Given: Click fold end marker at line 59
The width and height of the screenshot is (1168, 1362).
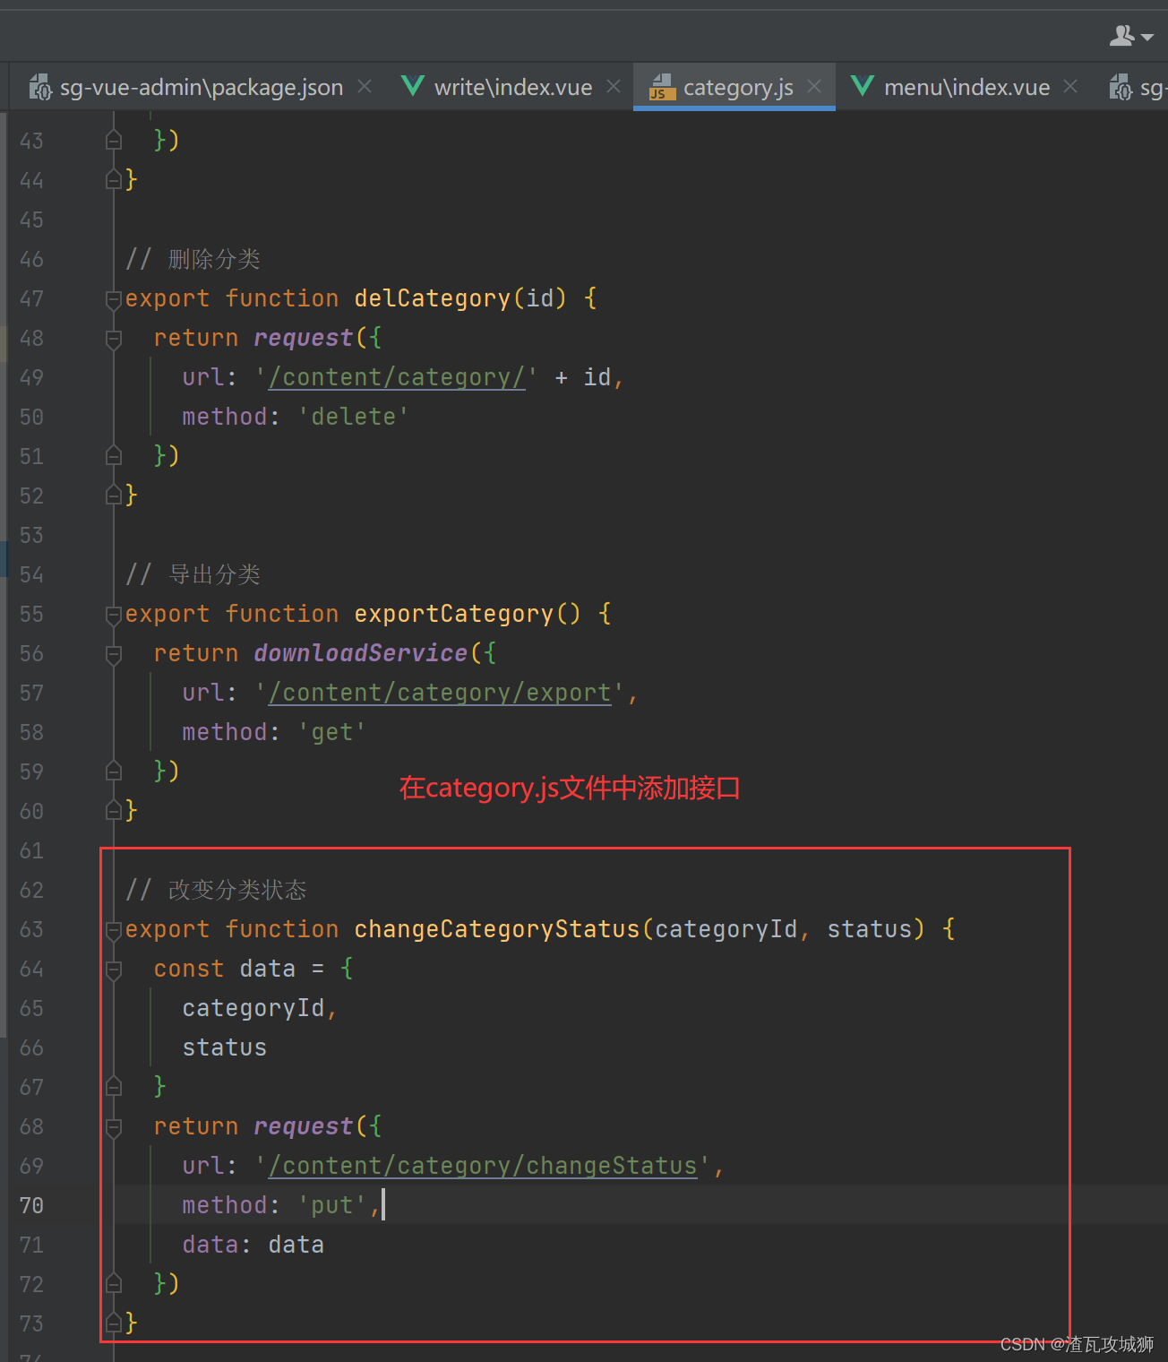Looking at the screenshot, I should [x=114, y=772].
